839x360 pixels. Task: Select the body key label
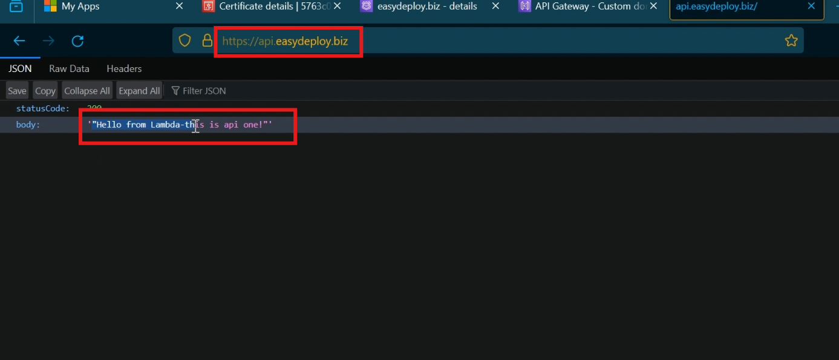click(28, 125)
